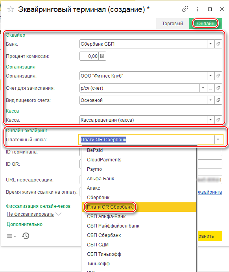Viewport: 229px width, 272px height.
Task: Choose account via ellipsis button
Action: coord(211,88)
